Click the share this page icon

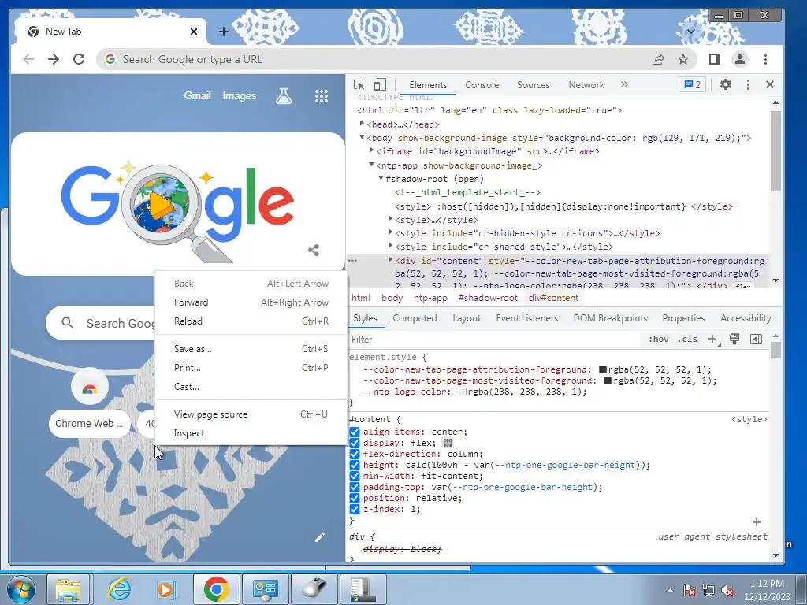[x=658, y=59]
